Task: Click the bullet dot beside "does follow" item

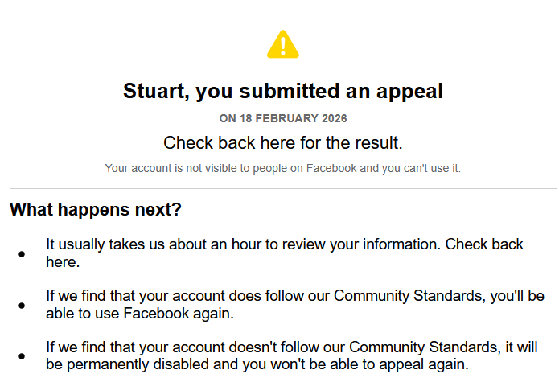Action: coord(22,306)
